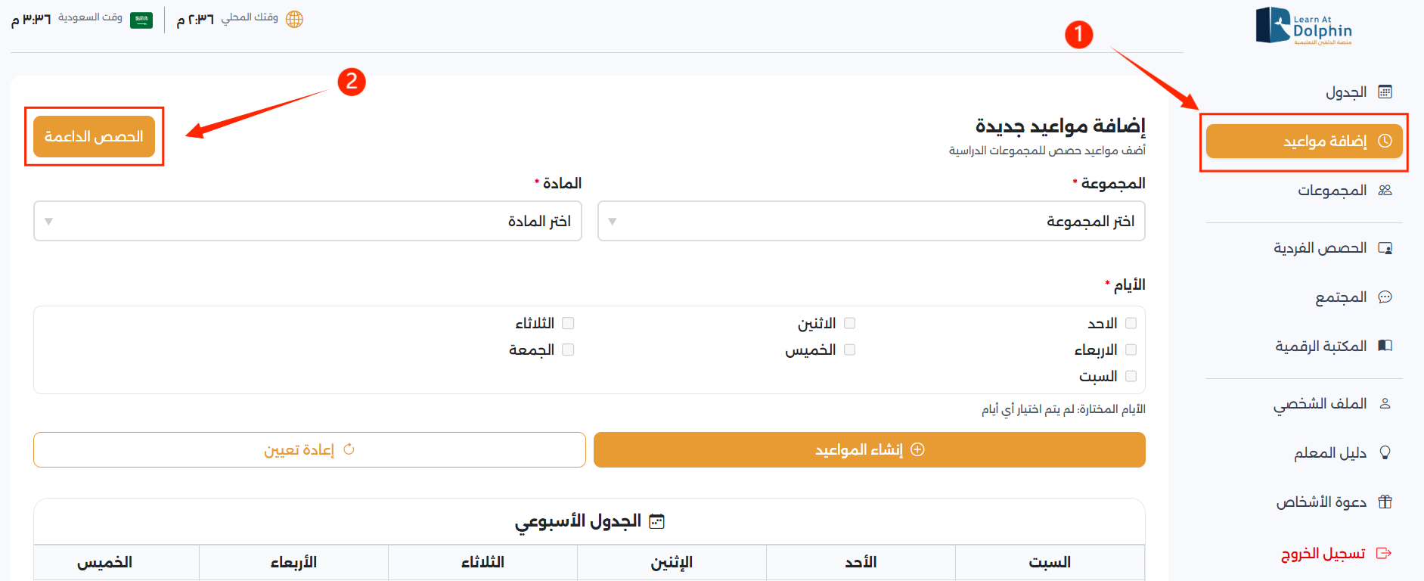The height and width of the screenshot is (581, 1424).
Task: Click the إعادة تعيين reset control
Action: [x=309, y=449]
